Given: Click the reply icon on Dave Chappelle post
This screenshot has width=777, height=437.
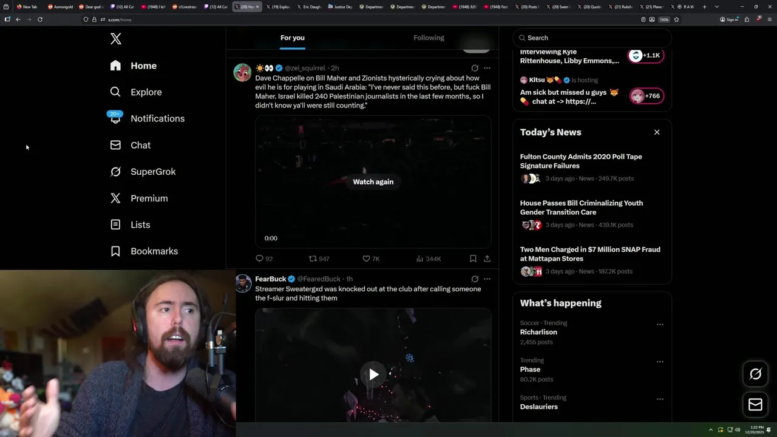Looking at the screenshot, I should pyautogui.click(x=259, y=259).
